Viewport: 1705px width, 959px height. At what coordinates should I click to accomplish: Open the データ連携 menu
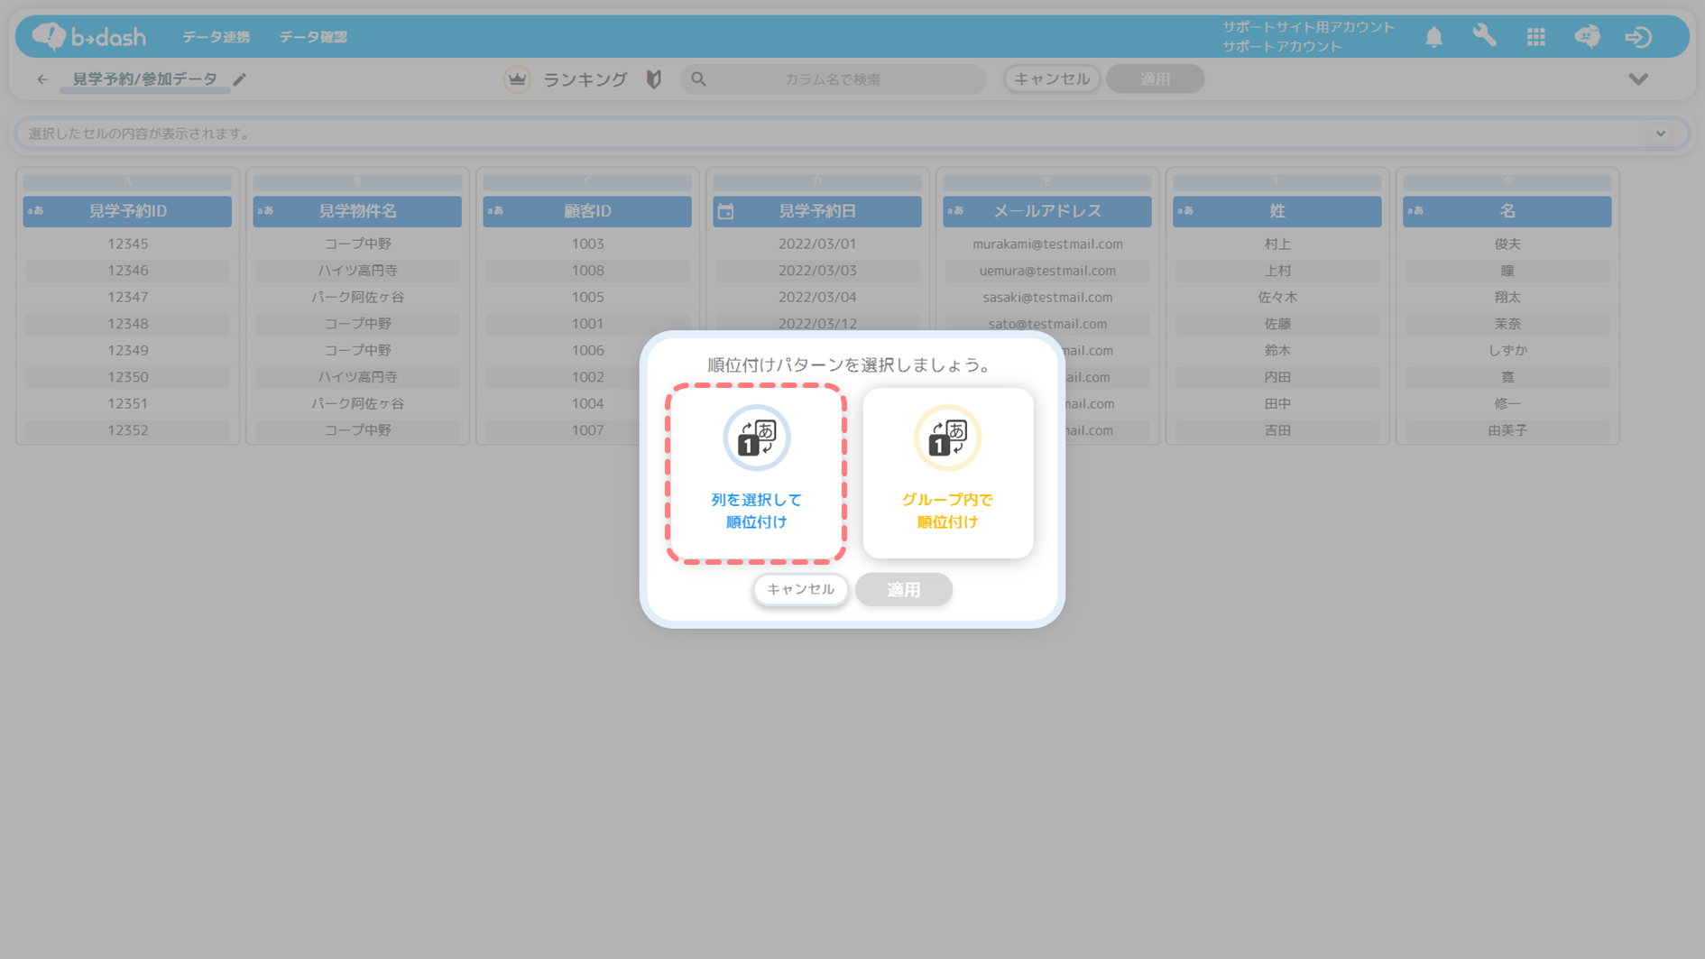click(216, 37)
